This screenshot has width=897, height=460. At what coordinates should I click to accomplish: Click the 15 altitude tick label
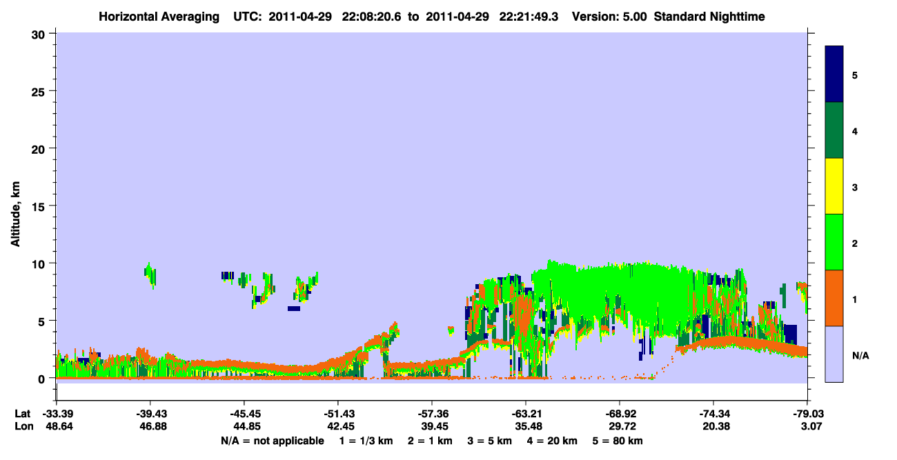pyautogui.click(x=41, y=206)
